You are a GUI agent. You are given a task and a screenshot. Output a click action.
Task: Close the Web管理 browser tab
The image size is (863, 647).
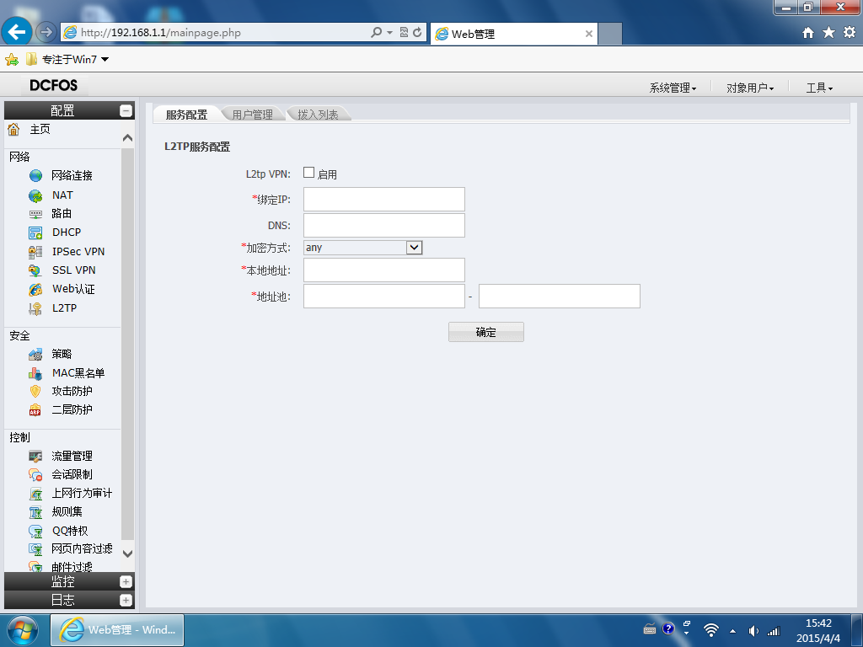click(x=589, y=34)
